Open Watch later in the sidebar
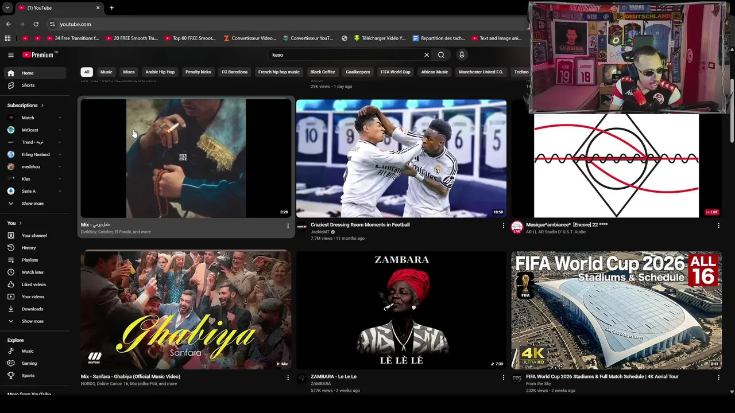 (34, 272)
